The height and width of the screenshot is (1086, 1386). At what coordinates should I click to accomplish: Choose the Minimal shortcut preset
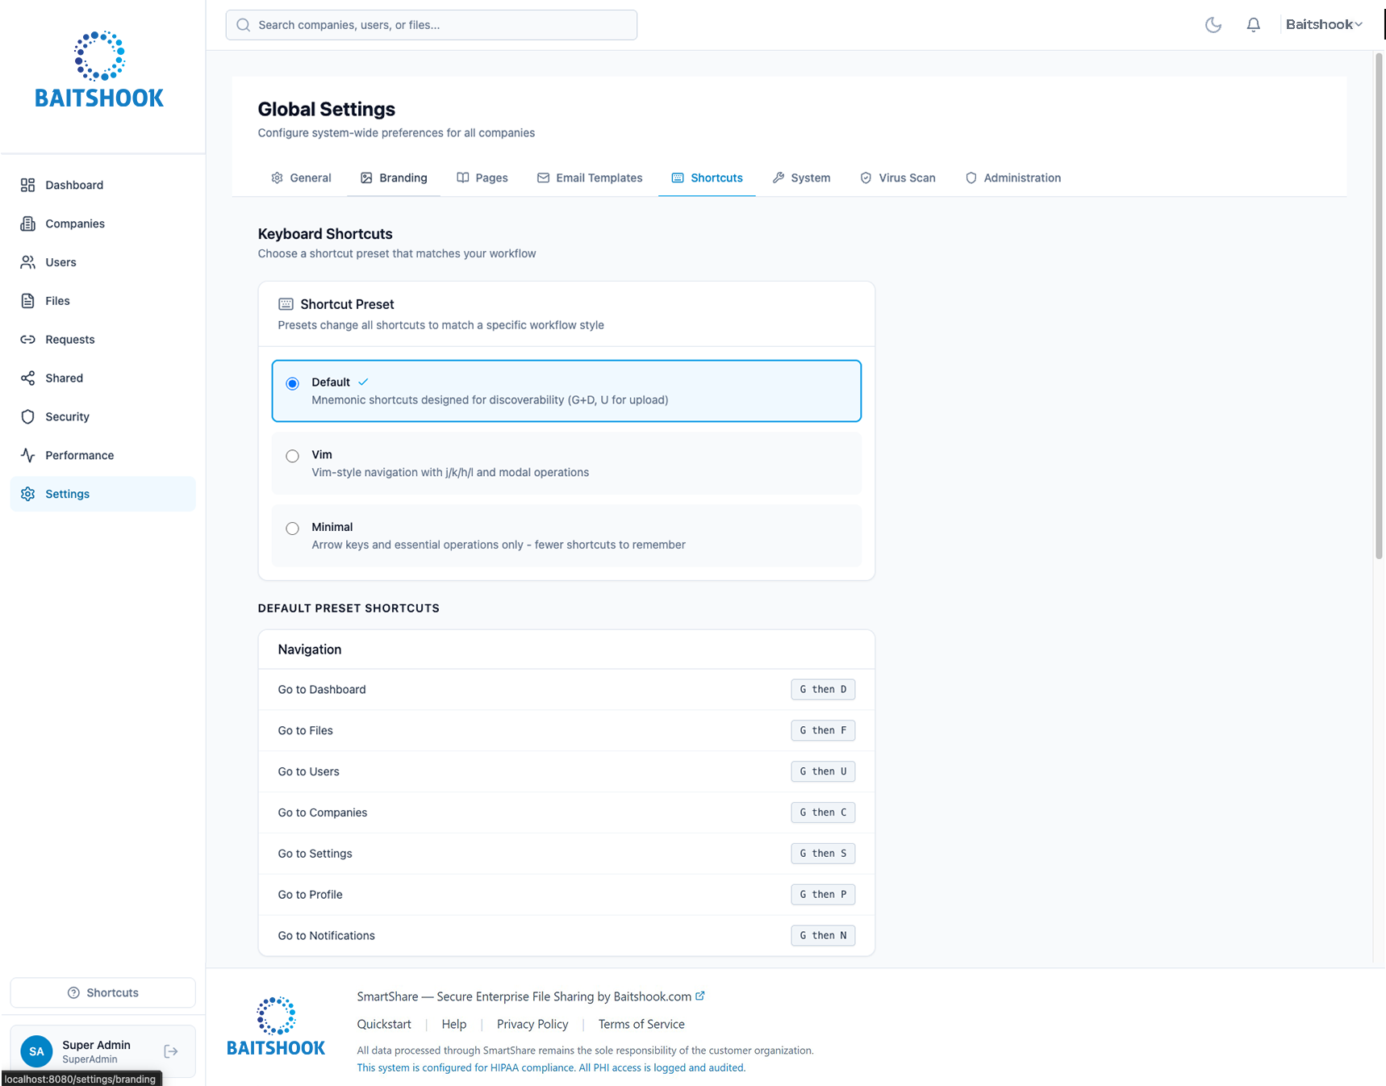[293, 528]
